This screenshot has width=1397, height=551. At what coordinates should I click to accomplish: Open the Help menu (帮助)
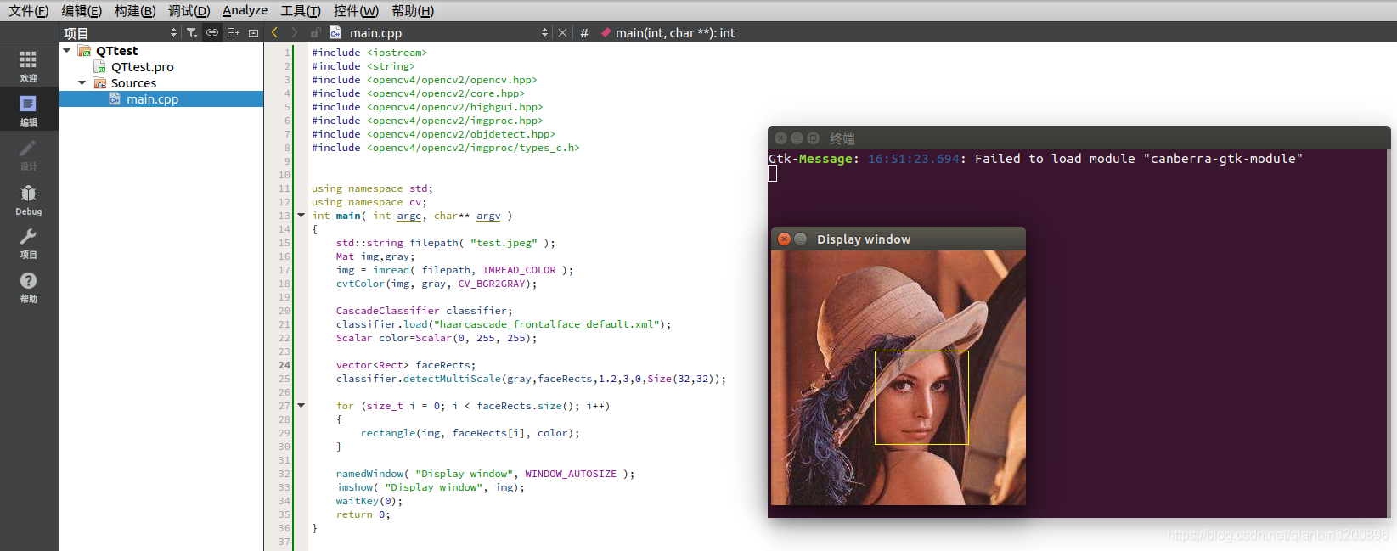[x=413, y=10]
